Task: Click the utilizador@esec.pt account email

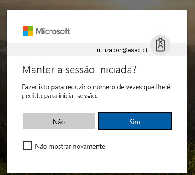Action: tap(122, 50)
